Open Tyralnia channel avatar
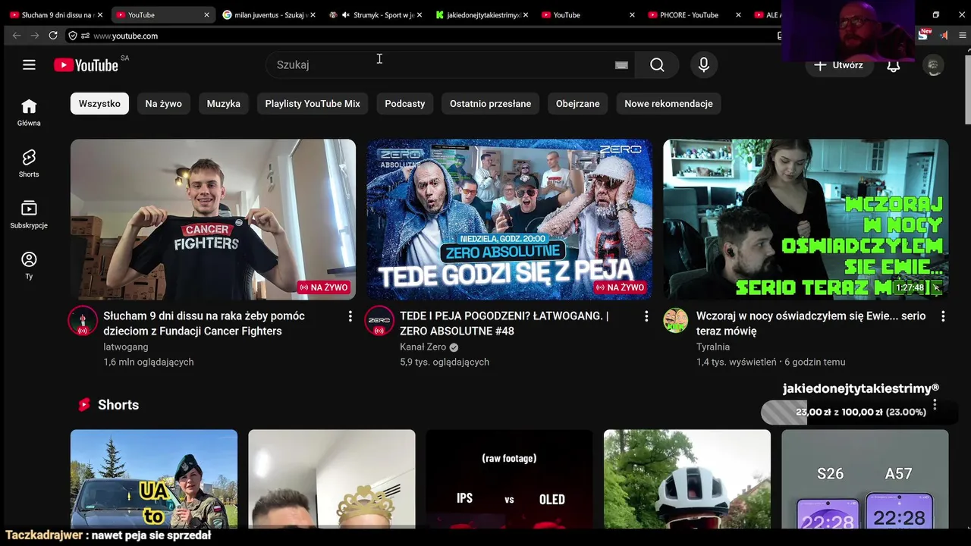971x546 pixels. point(675,321)
